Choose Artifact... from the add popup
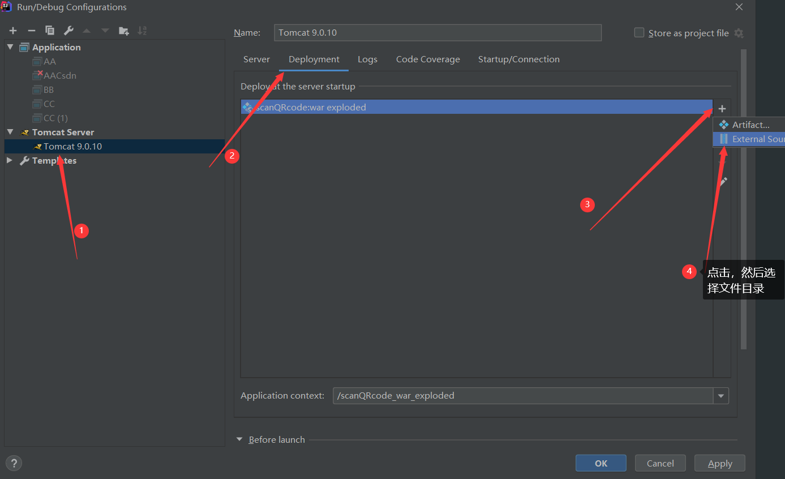This screenshot has width=785, height=479. click(x=749, y=125)
